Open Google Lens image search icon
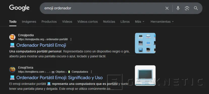This screenshot has height=94, width=209. coord(187,8)
